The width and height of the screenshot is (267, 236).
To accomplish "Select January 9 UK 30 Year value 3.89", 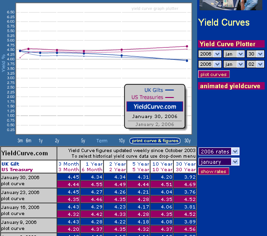I will (x=185, y=222).
